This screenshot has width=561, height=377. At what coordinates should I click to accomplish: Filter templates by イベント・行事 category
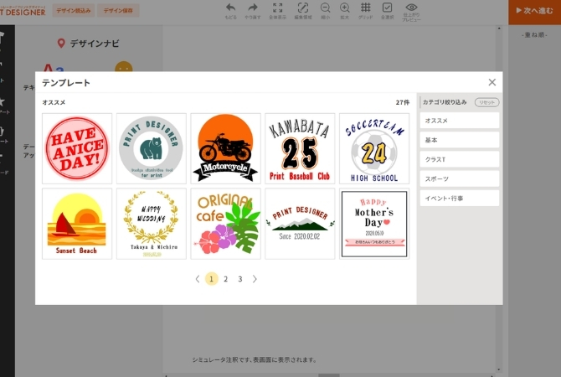coord(460,198)
